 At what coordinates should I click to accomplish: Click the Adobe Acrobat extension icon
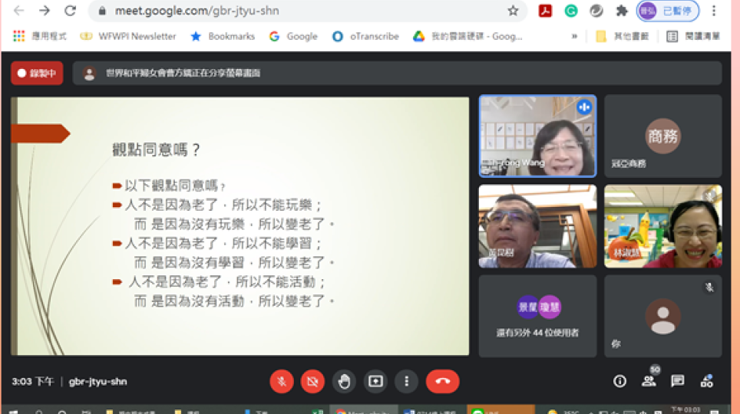tap(545, 11)
